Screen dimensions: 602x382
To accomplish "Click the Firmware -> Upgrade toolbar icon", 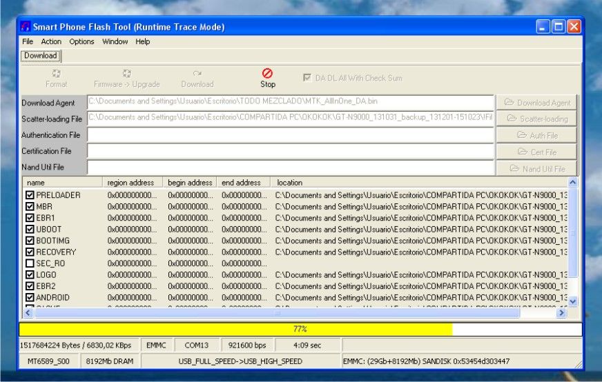I will coord(127,73).
